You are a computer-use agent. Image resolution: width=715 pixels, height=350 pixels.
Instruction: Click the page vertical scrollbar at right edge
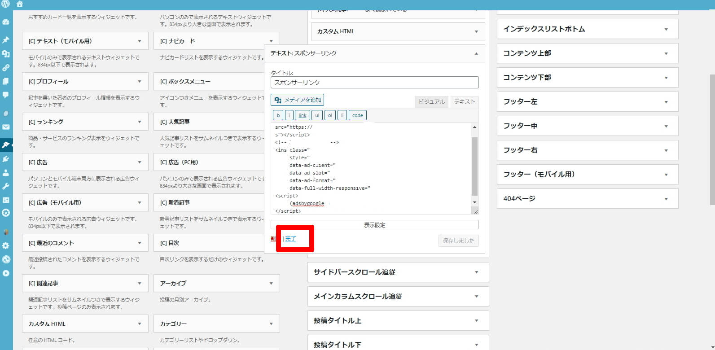pos(712,139)
